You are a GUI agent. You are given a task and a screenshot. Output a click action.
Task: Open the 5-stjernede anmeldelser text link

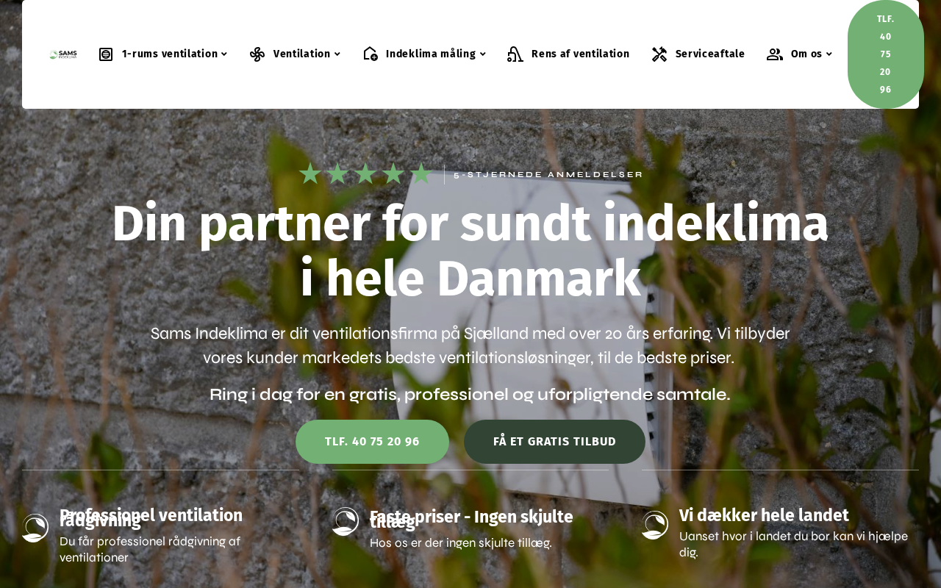click(548, 175)
